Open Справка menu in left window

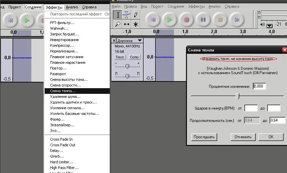(x=89, y=7)
